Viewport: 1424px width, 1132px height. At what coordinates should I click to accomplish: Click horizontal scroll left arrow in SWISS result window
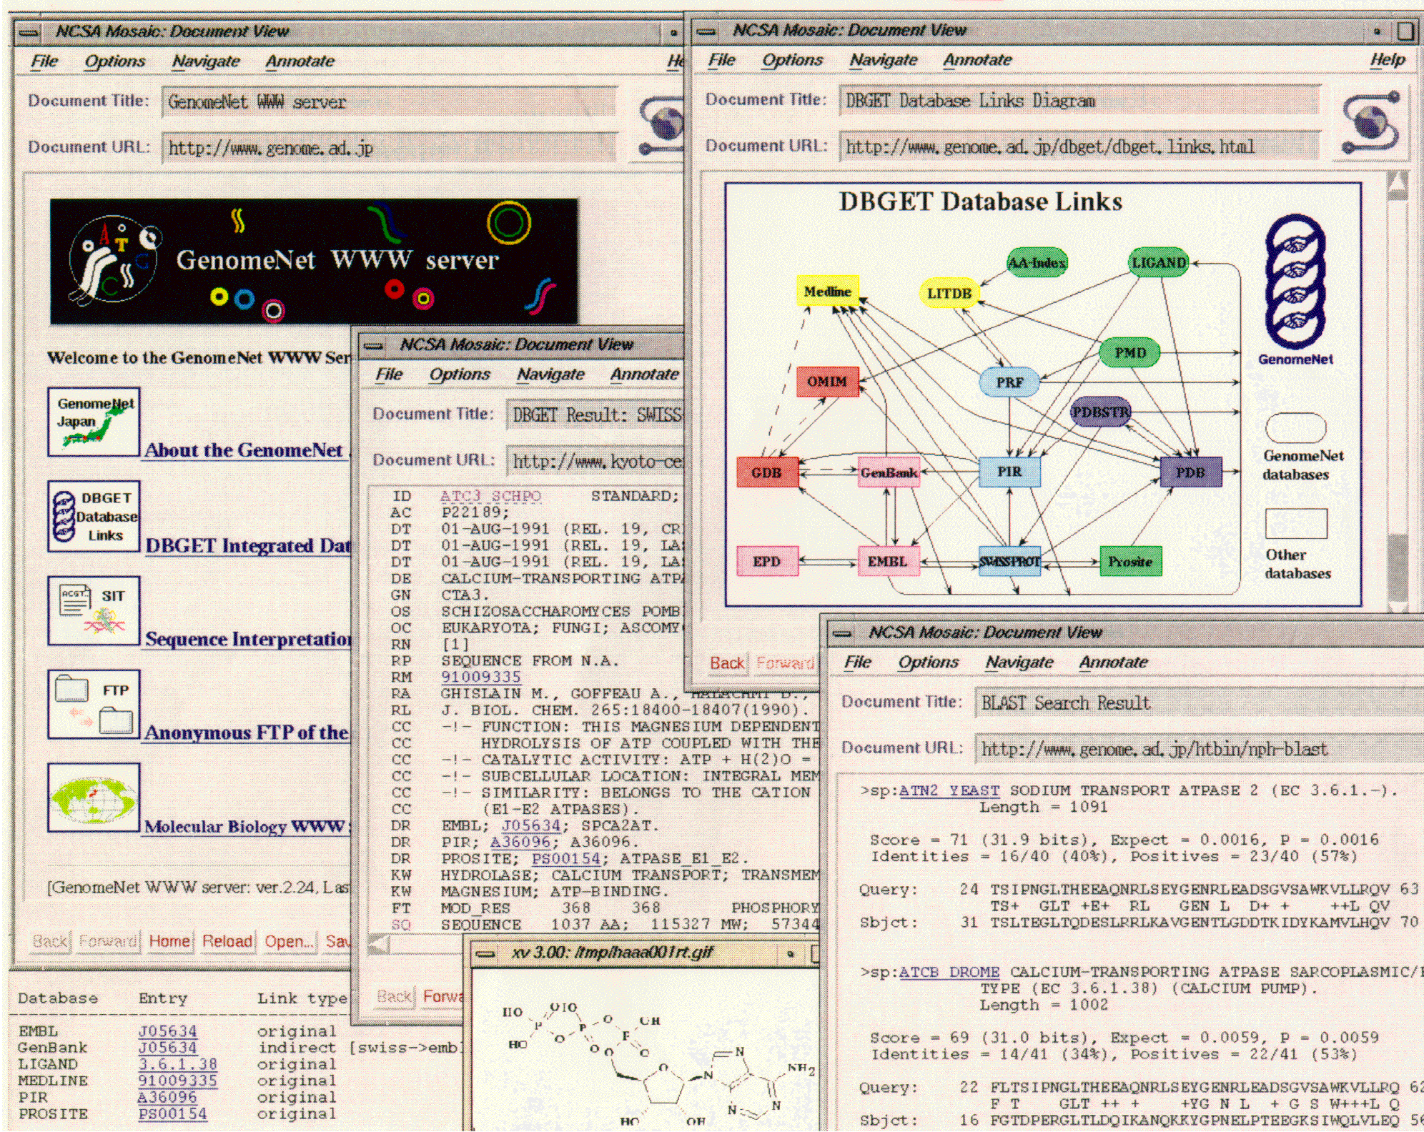click(x=377, y=945)
